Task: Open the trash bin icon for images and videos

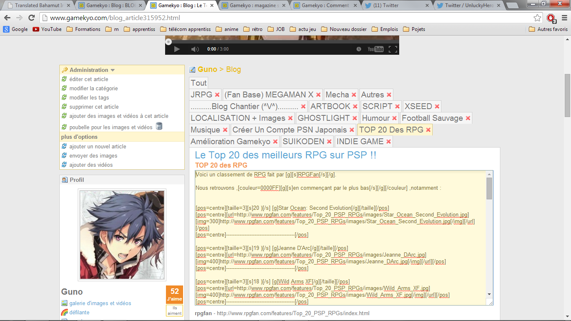Action: click(x=159, y=126)
